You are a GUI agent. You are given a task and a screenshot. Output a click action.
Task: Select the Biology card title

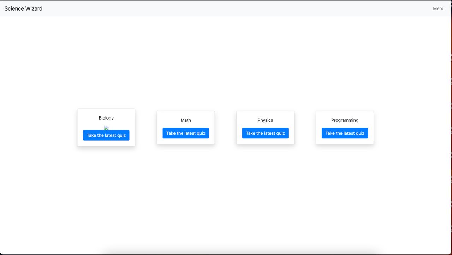pos(106,118)
